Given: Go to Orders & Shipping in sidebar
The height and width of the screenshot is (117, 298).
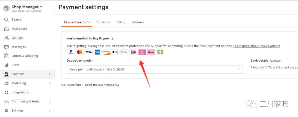Looking at the screenshot, I should pos(25,56).
